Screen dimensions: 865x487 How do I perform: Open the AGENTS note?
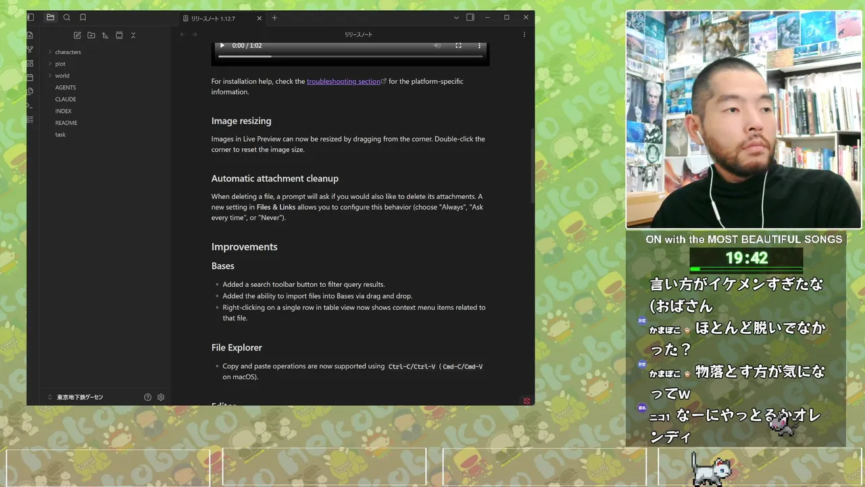[x=66, y=87]
